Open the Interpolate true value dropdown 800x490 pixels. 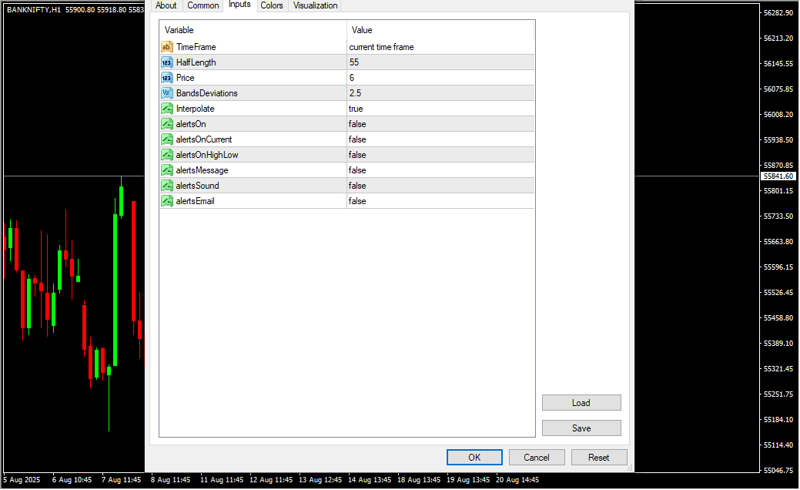pos(439,109)
